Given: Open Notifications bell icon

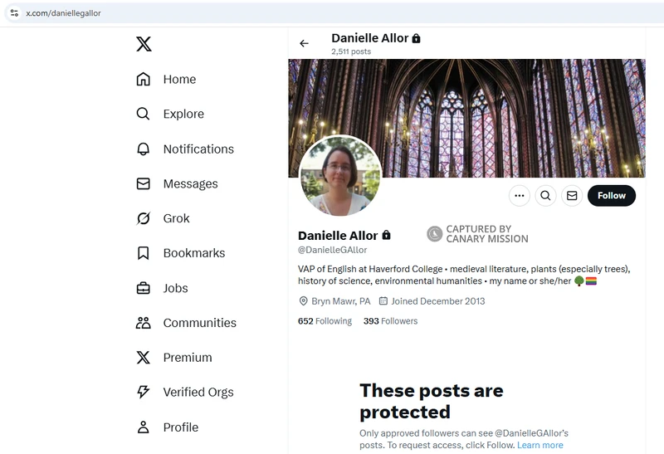Looking at the screenshot, I should coord(144,149).
